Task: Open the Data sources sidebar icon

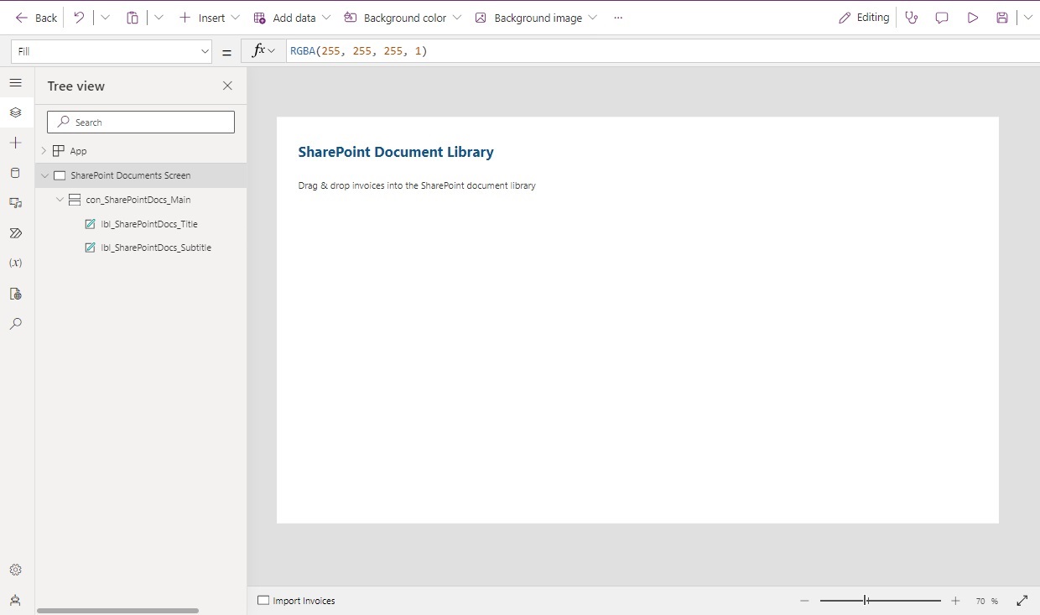Action: click(x=15, y=173)
